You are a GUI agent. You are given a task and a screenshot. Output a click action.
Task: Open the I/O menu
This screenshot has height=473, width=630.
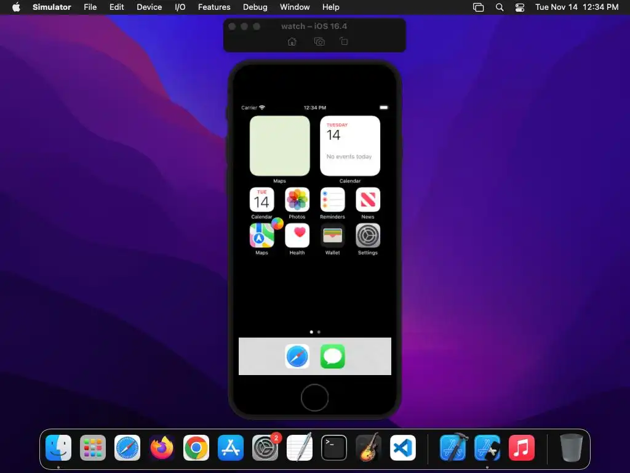click(180, 7)
